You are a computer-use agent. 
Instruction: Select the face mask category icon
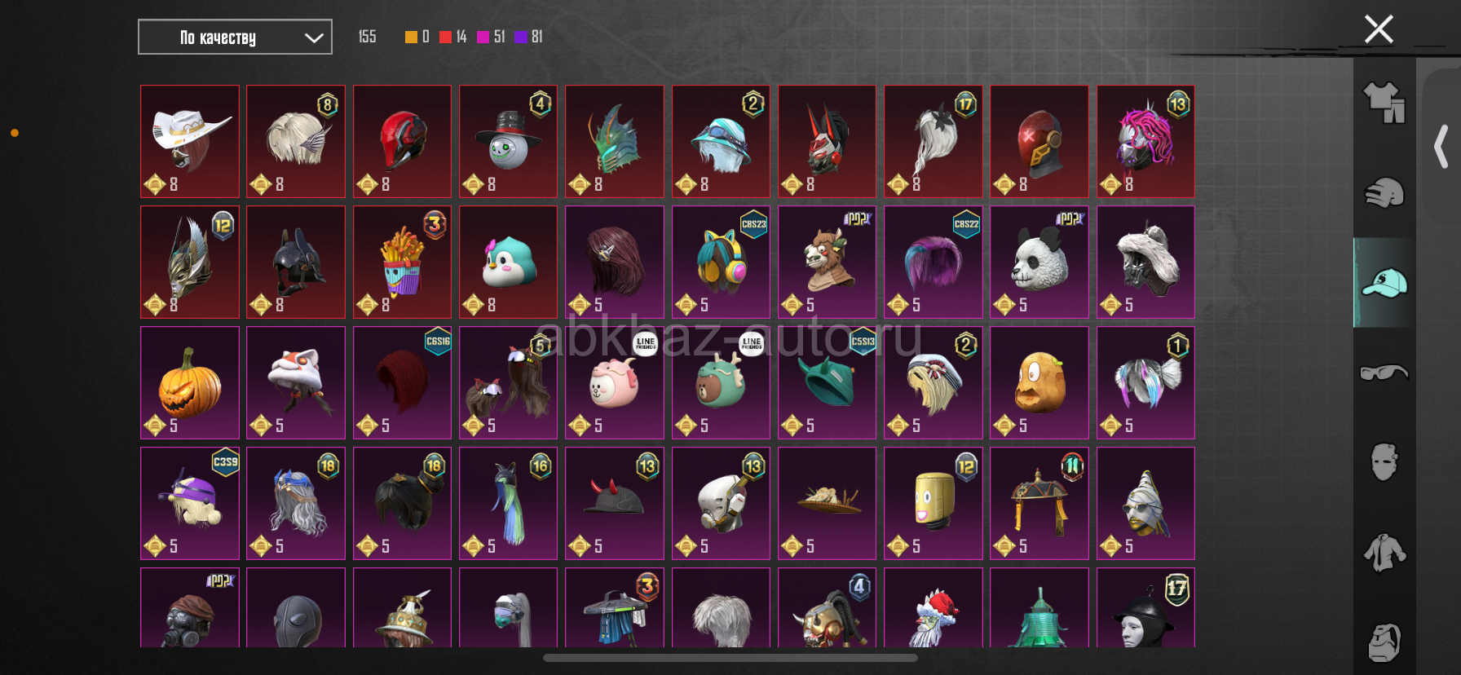pos(1384,462)
